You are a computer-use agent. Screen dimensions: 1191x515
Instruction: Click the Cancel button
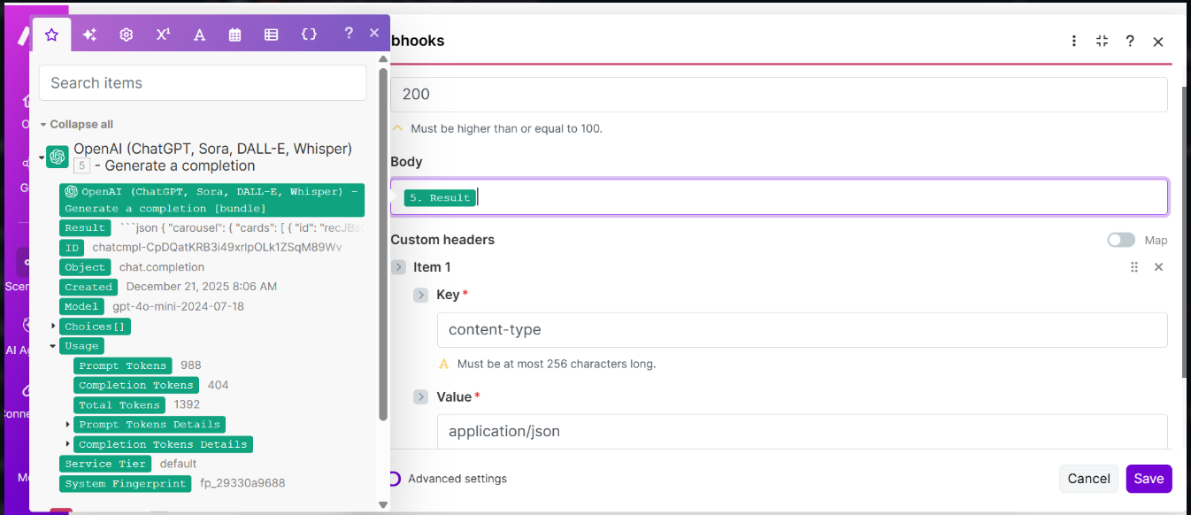pyautogui.click(x=1088, y=479)
